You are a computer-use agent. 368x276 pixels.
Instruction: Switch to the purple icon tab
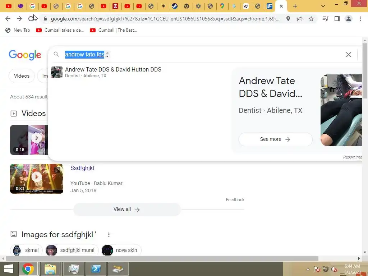pos(20,6)
